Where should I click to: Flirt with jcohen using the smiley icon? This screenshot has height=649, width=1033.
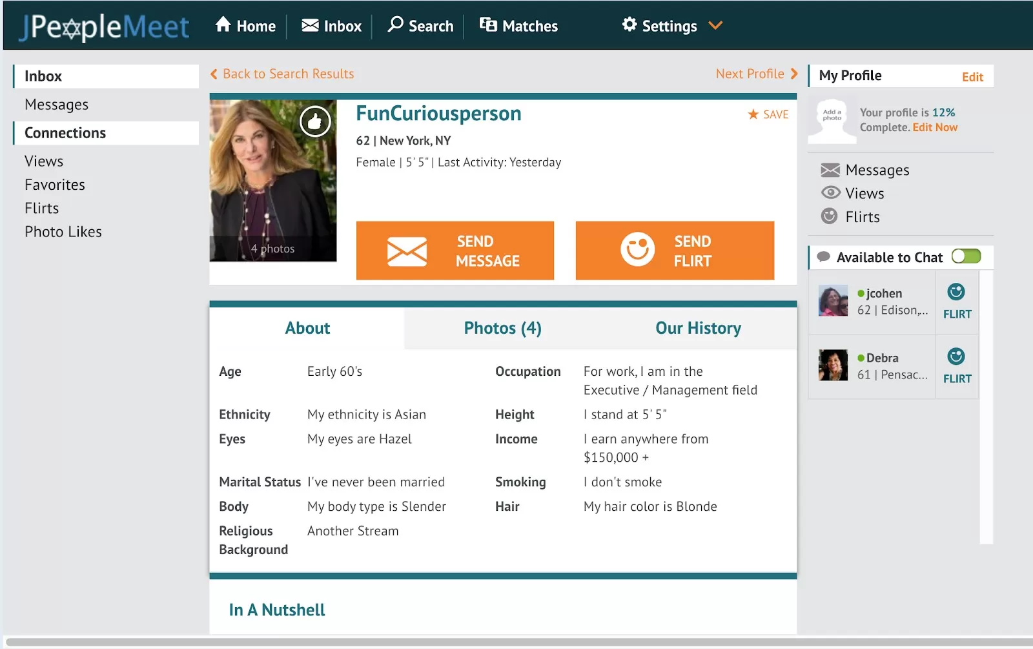click(956, 293)
